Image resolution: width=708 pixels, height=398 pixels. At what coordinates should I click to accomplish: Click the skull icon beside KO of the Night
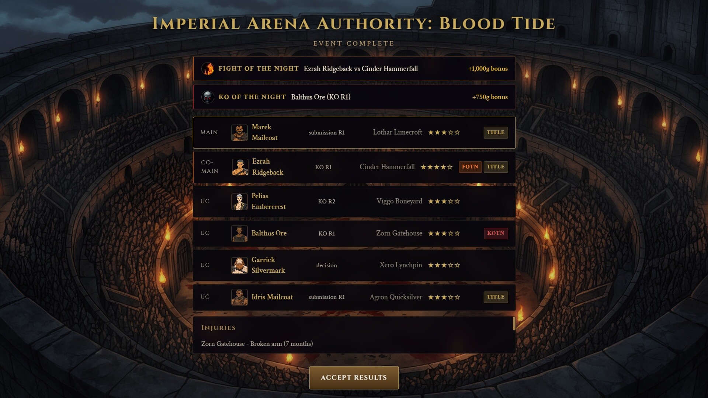(x=209, y=97)
